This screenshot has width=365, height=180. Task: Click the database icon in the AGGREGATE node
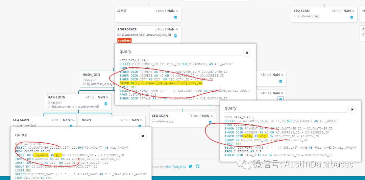175,36
